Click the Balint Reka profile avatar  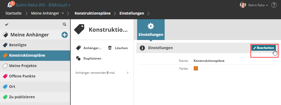click(x=243, y=5)
